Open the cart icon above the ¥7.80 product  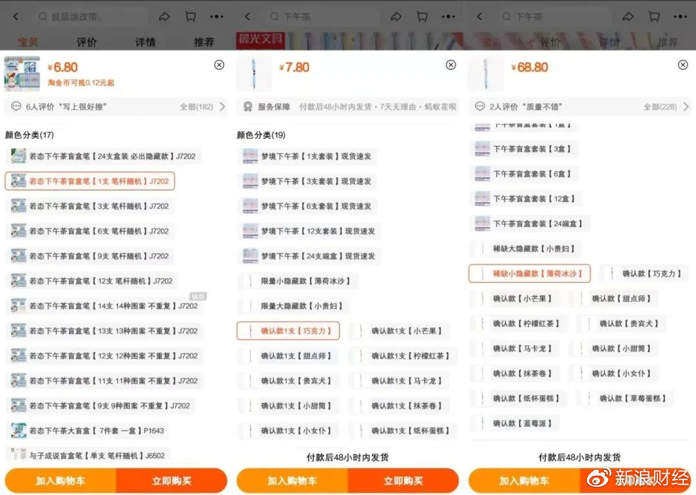click(x=422, y=17)
